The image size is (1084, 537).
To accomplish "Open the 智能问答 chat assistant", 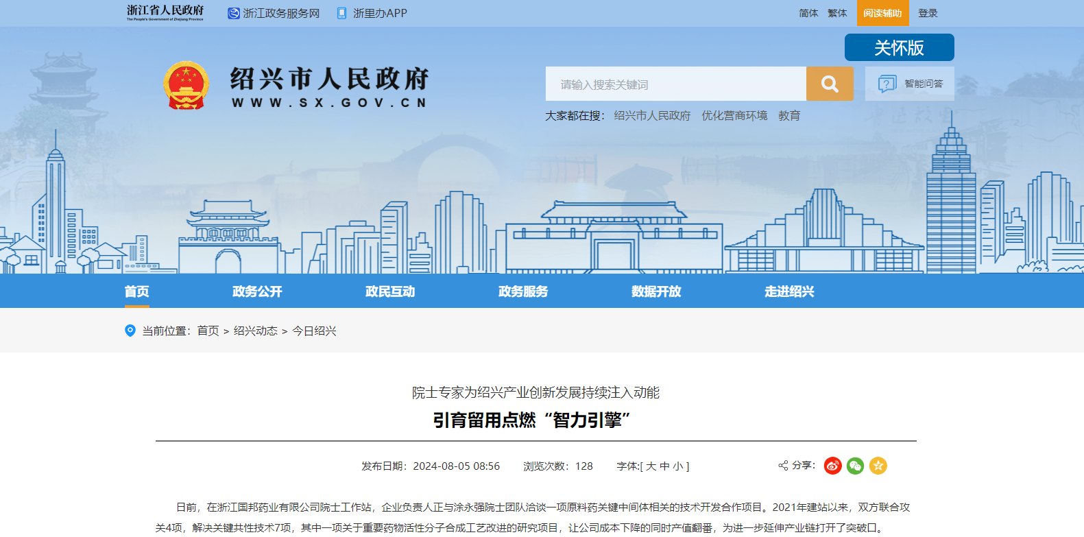I will [910, 84].
